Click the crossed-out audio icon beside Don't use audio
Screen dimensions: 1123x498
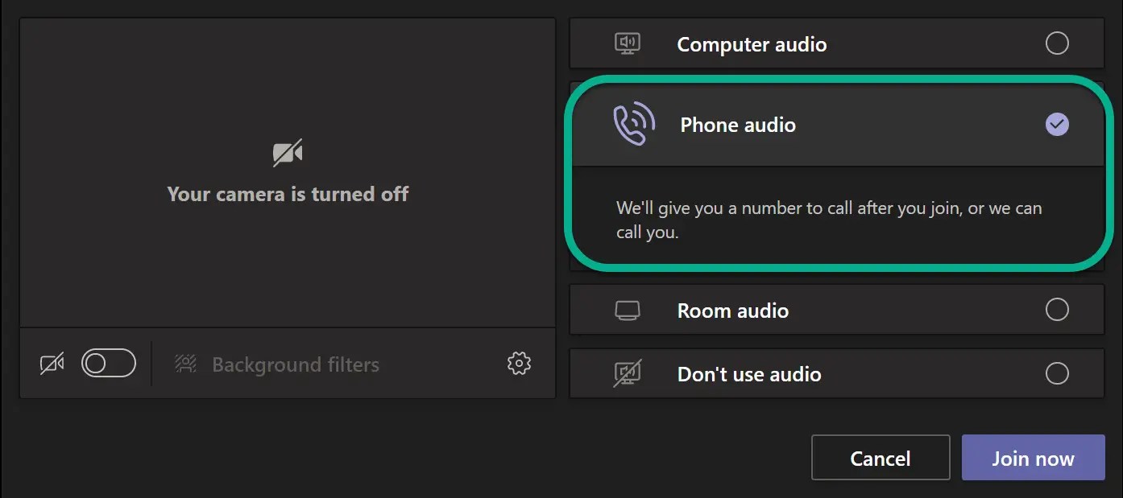click(627, 373)
